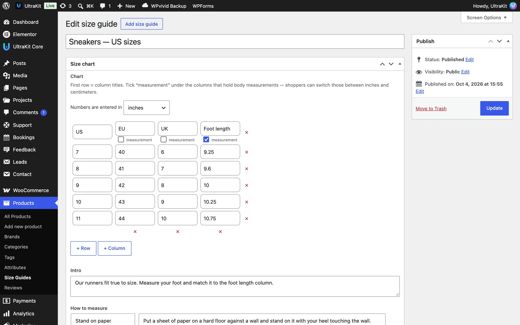
Task: Click the user avatar next to Howdy
Action: (x=513, y=6)
